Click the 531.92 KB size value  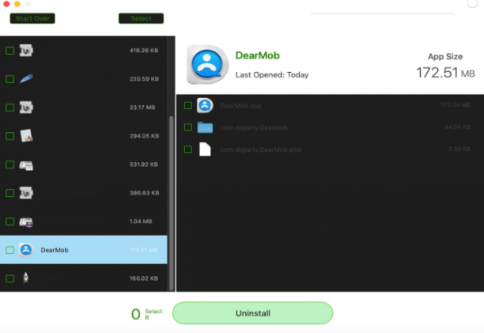point(144,165)
